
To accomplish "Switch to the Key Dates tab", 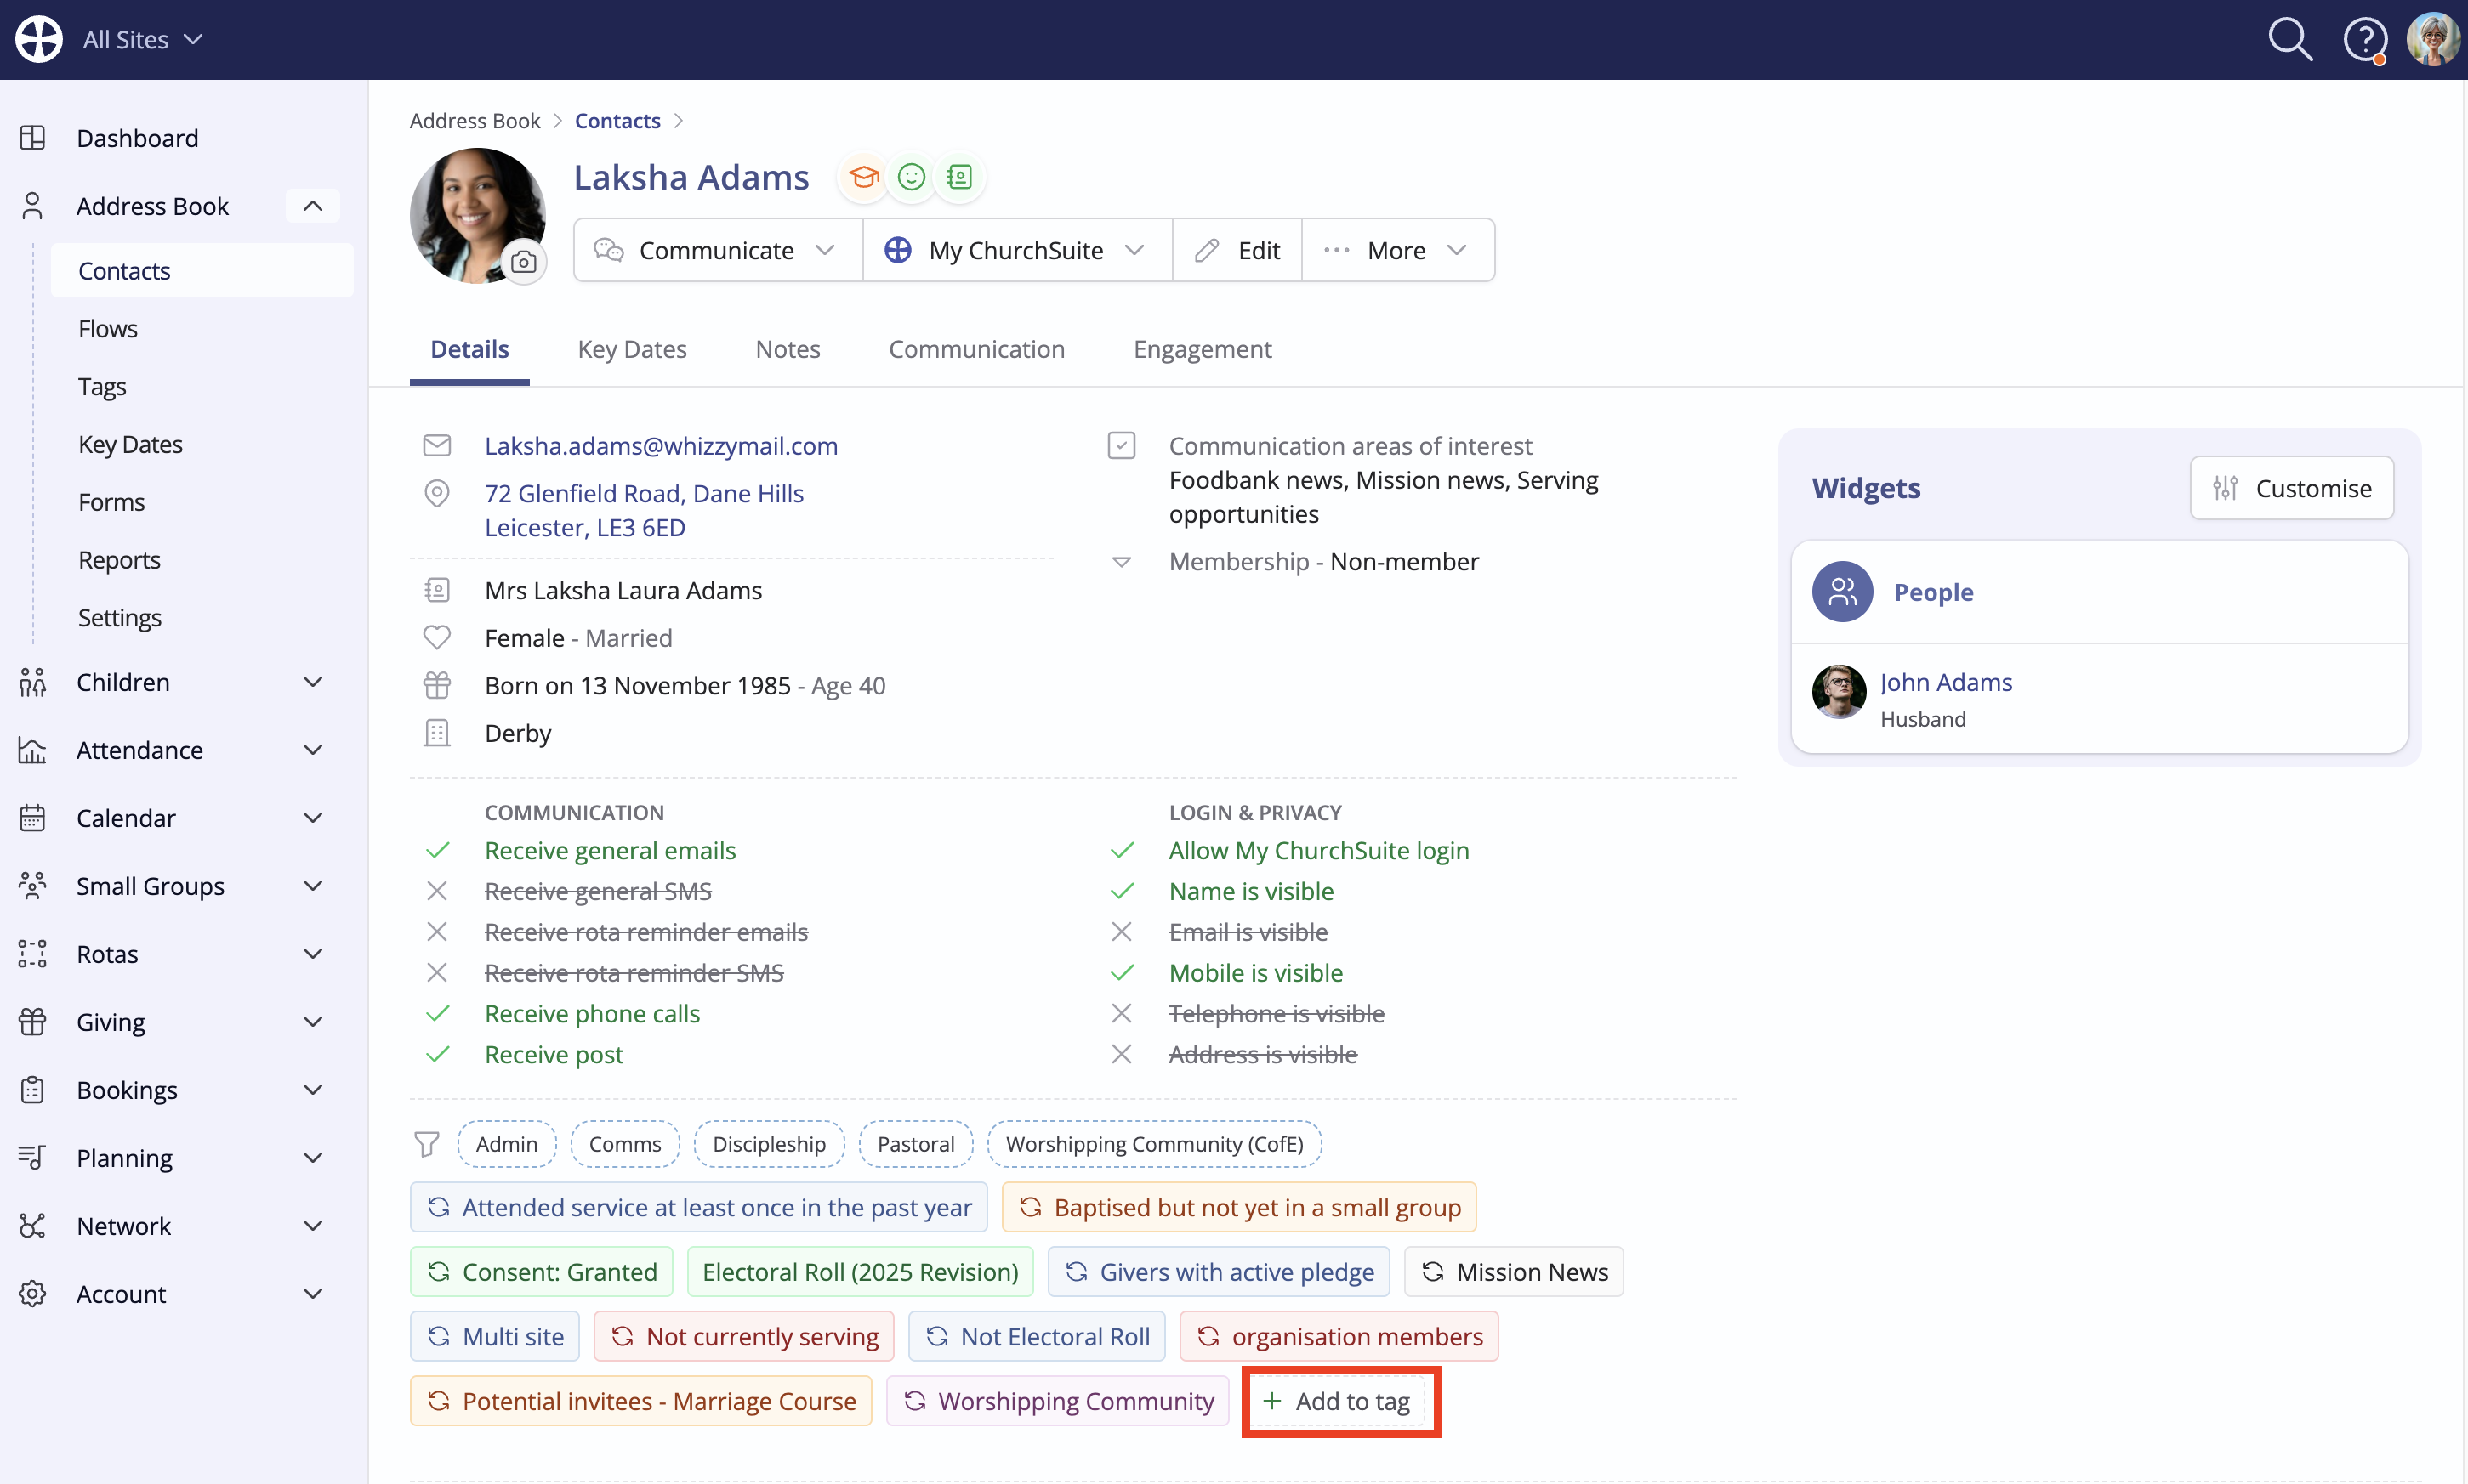I will click(631, 349).
